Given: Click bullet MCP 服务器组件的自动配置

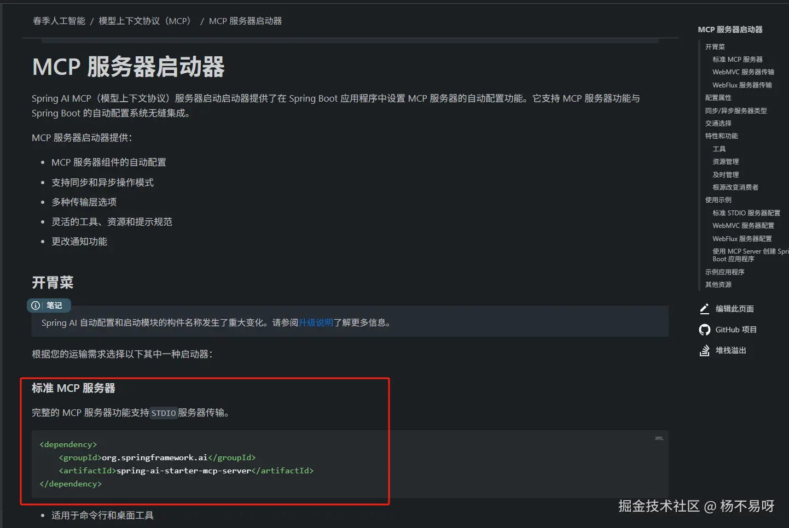Looking at the screenshot, I should click(109, 162).
